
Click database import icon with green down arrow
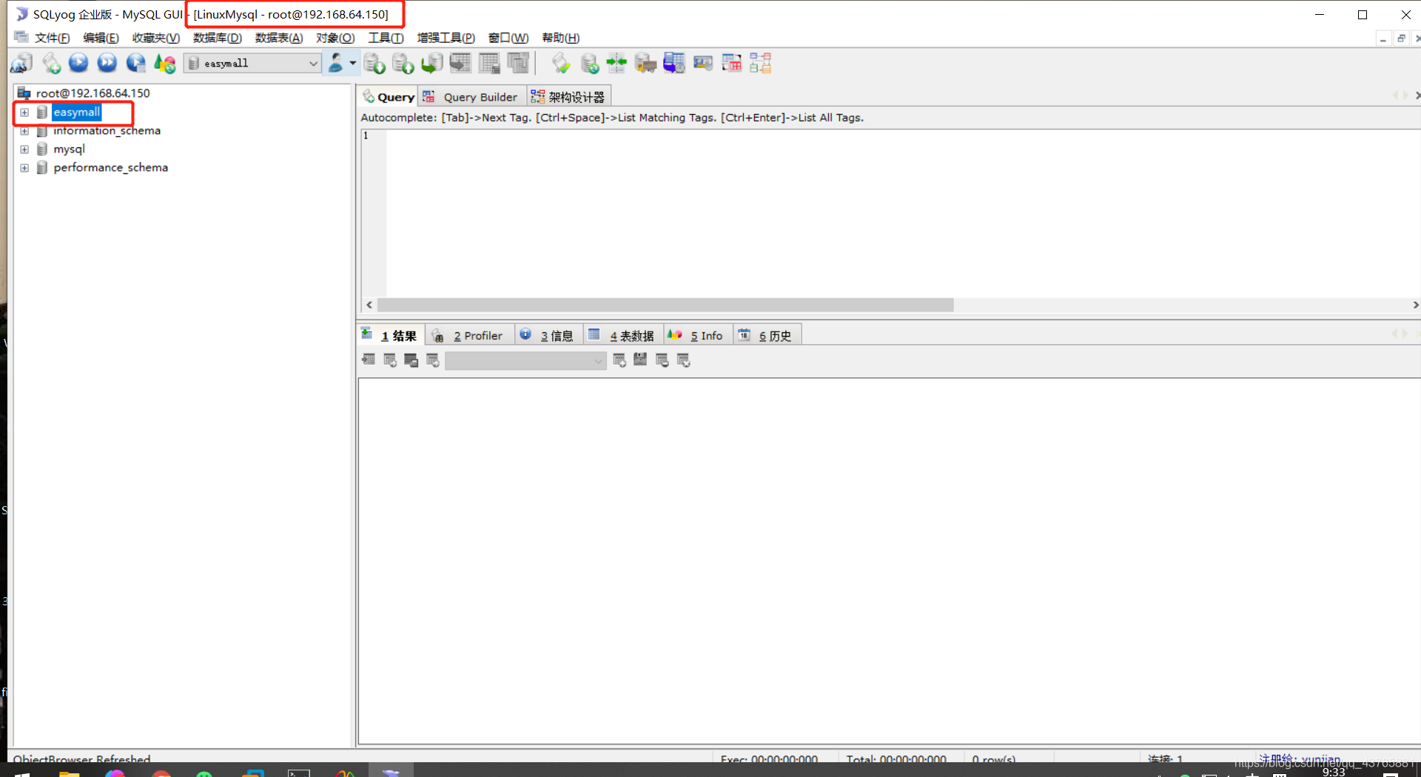pos(374,64)
